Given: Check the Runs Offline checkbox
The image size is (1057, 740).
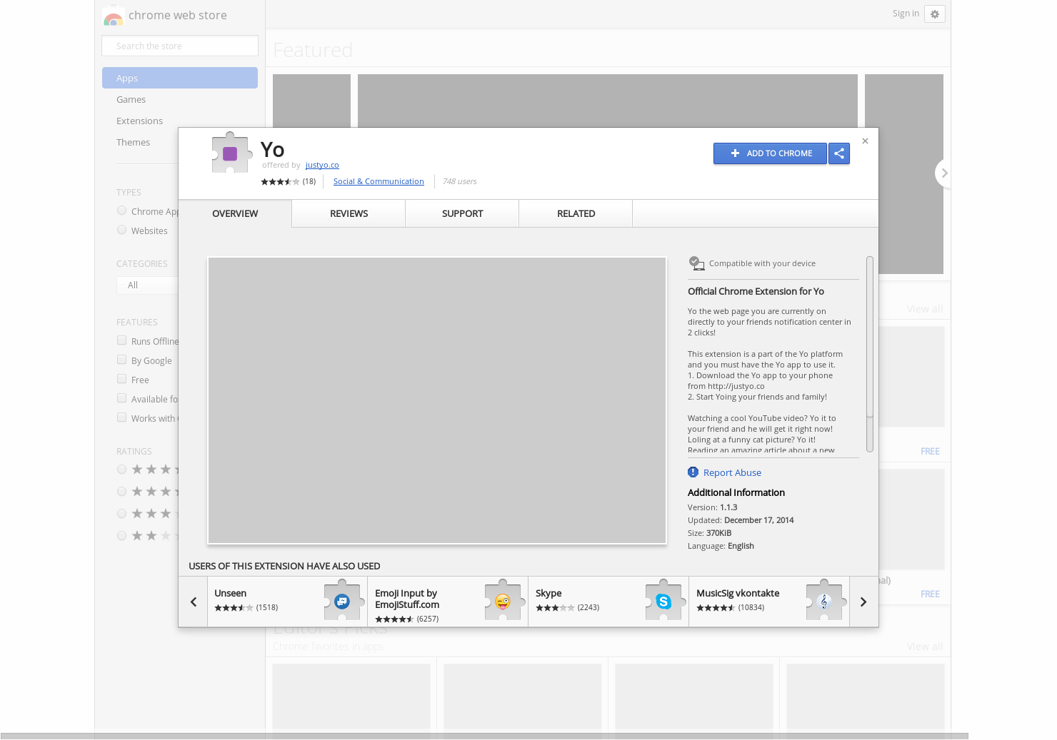Looking at the screenshot, I should (121, 340).
